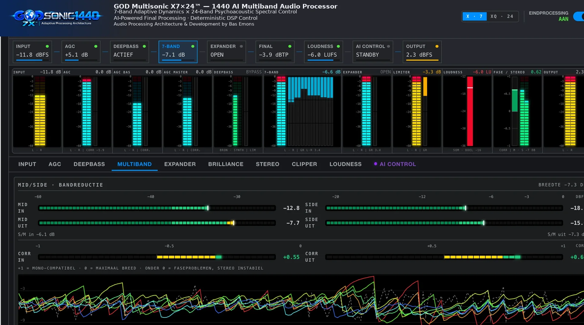
Task: Click the OUTPUT level meter
Action: 570,111
